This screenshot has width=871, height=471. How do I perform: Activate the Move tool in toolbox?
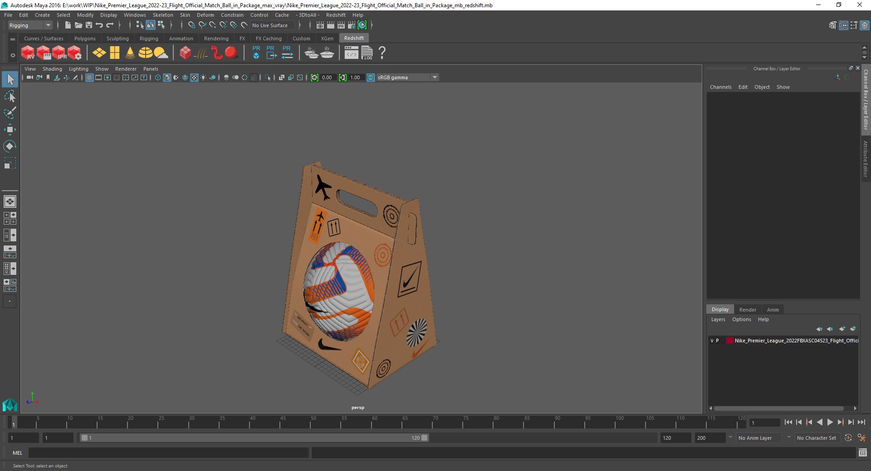pos(10,130)
